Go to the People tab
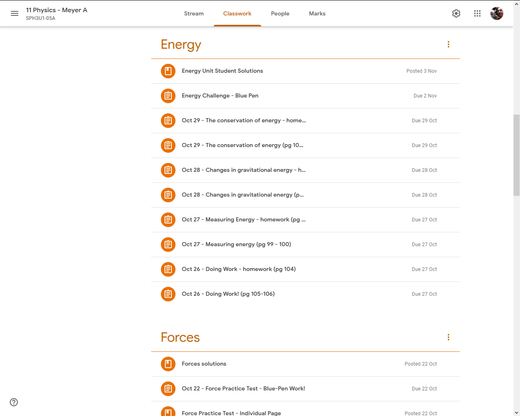This screenshot has height=416, width=520. coord(280,13)
